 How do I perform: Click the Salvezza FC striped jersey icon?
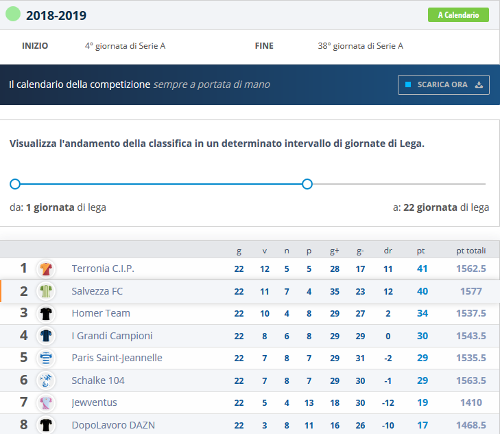pyautogui.click(x=46, y=291)
